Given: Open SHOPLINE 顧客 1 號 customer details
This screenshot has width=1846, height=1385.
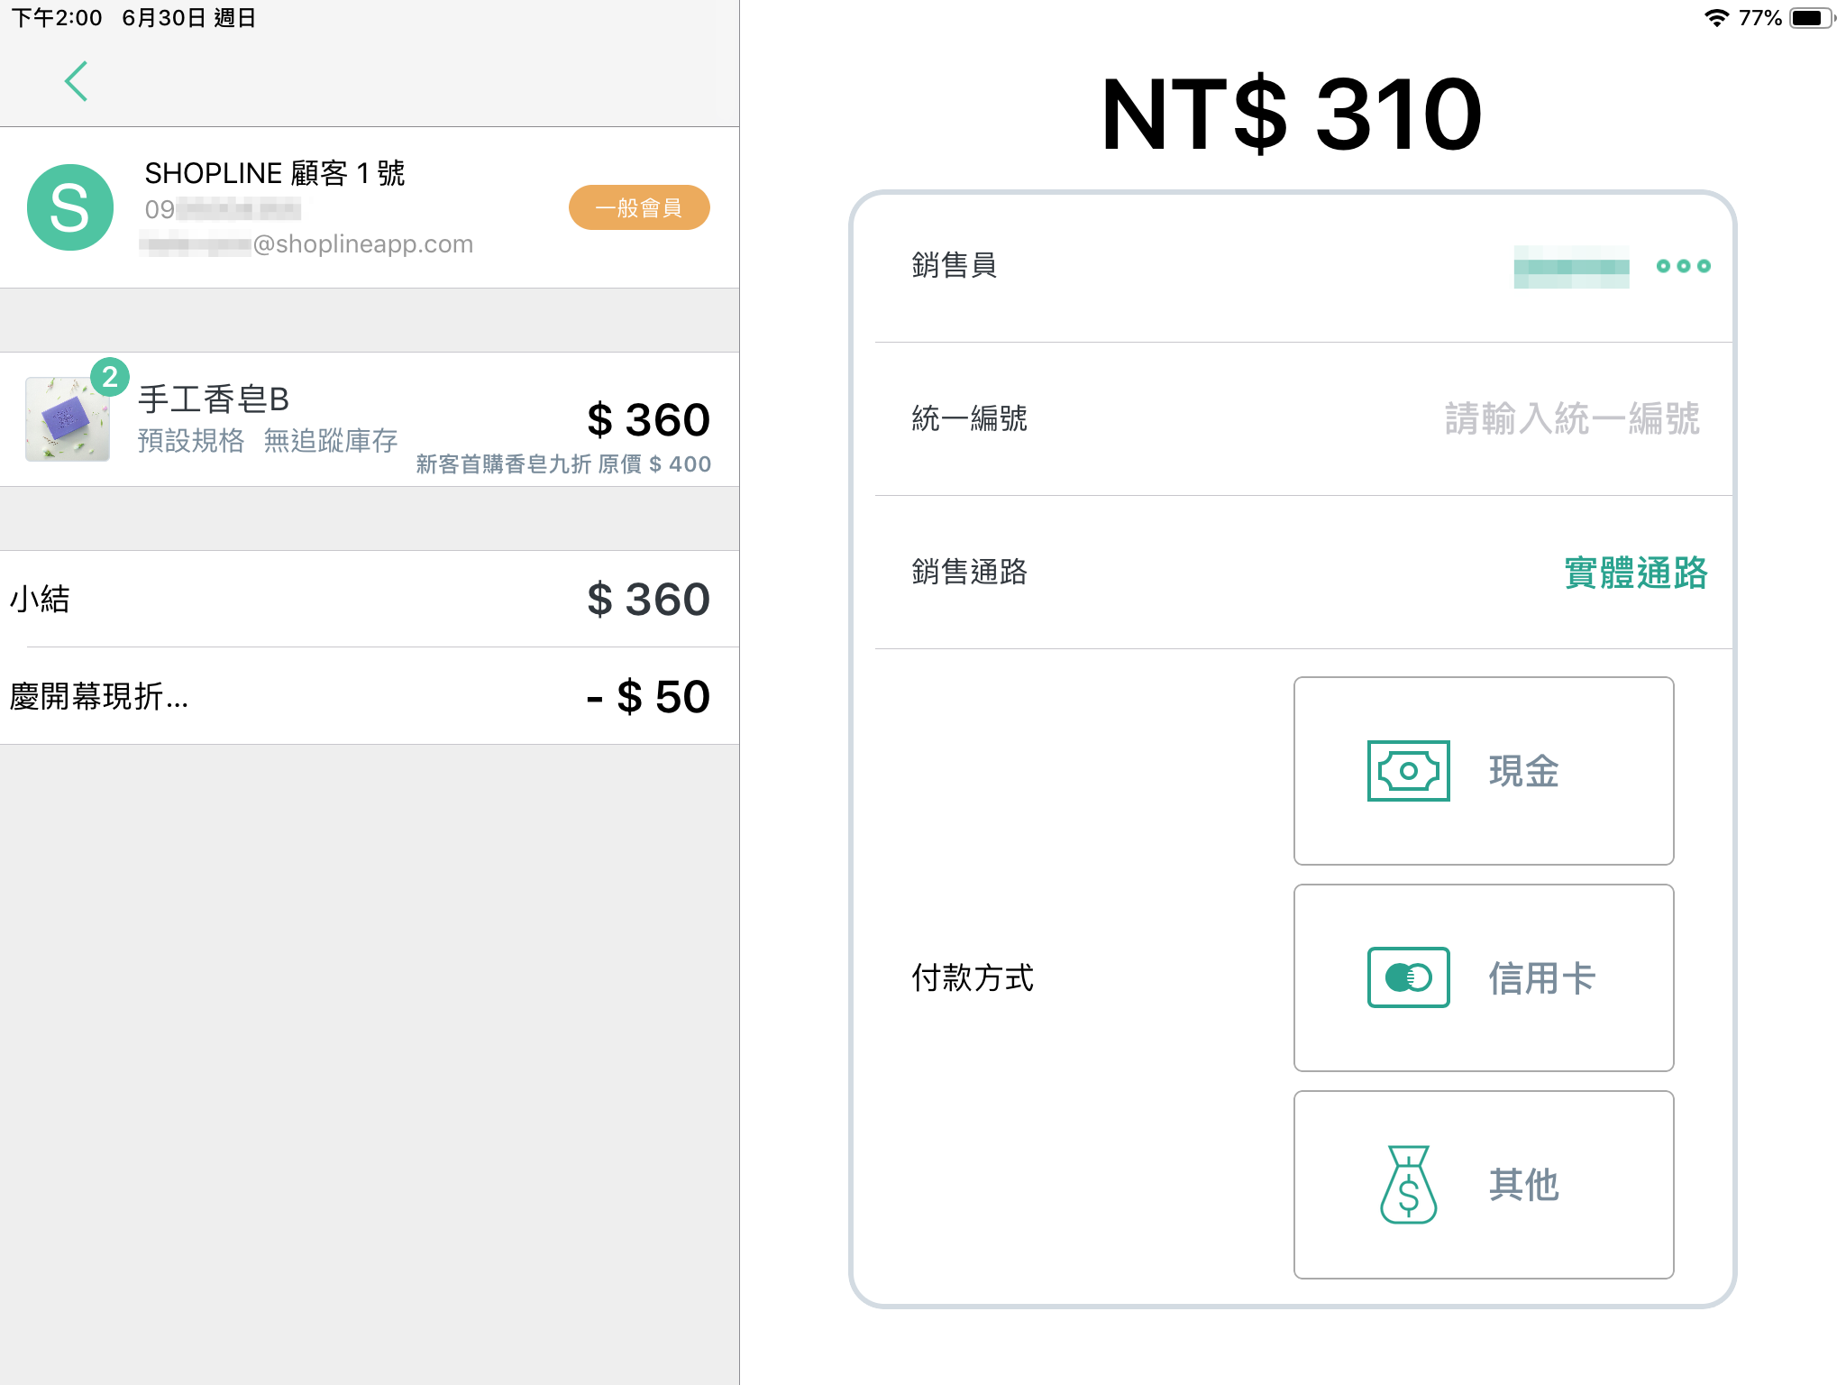Looking at the screenshot, I should click(x=370, y=207).
